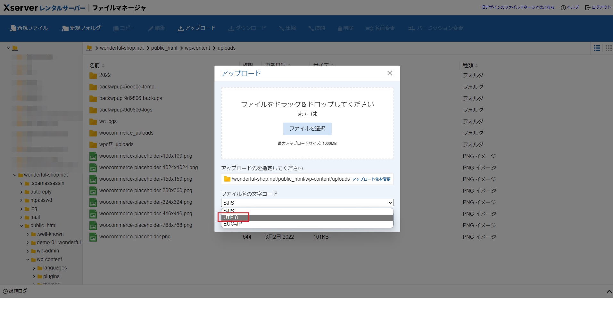Viewport: 613px width, 313px height.
Task: Open the 操作ログ at the bottom
Action: (x=15, y=291)
